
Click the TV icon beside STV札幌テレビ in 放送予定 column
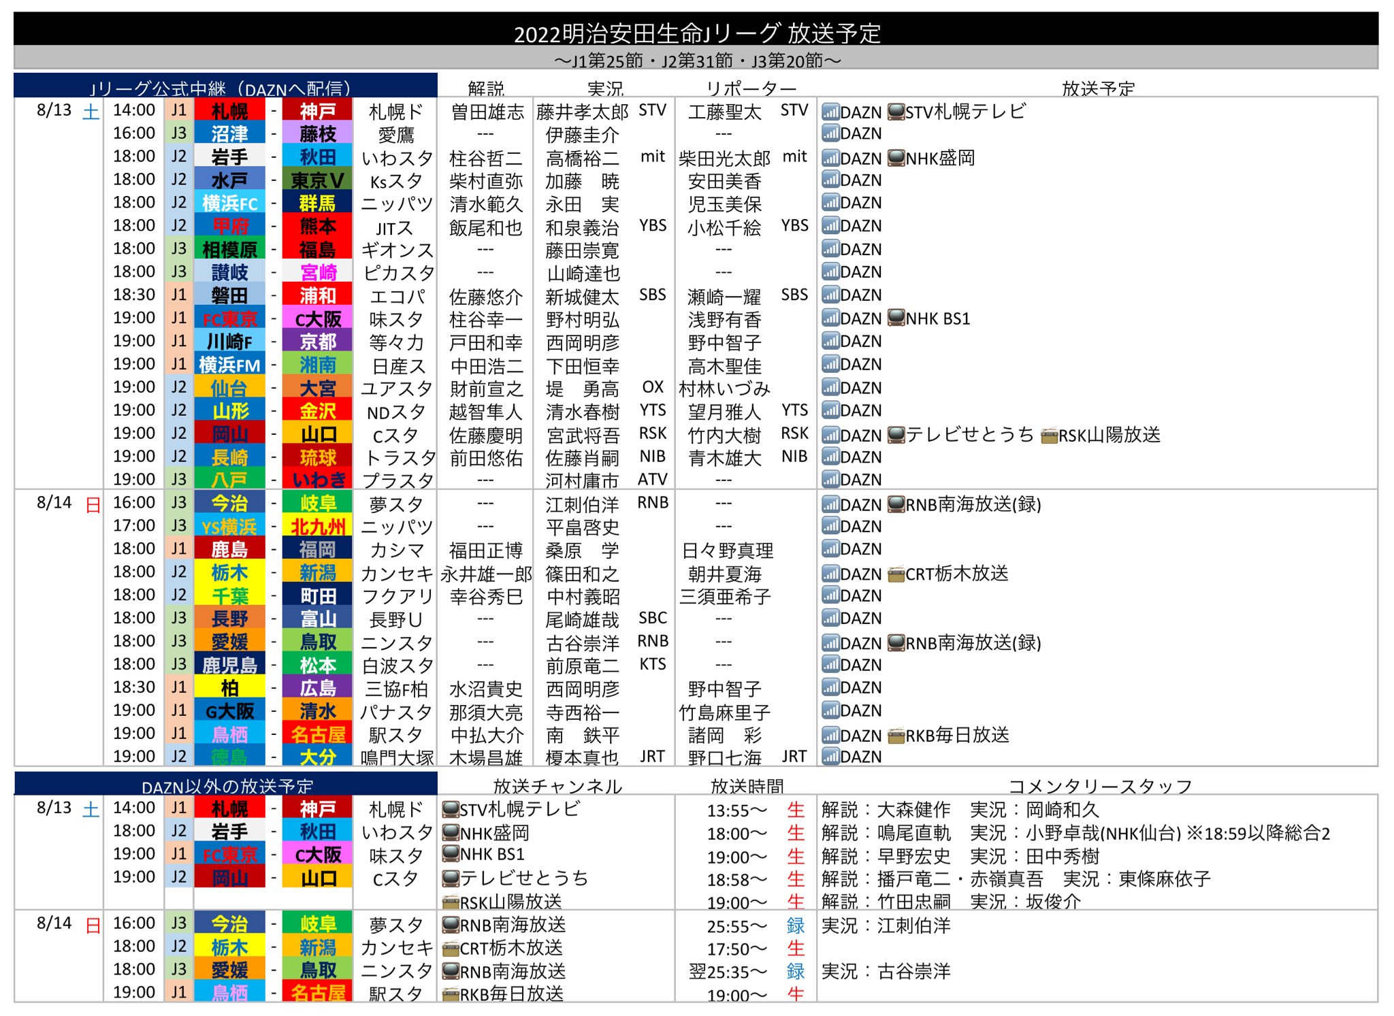pos(896,112)
